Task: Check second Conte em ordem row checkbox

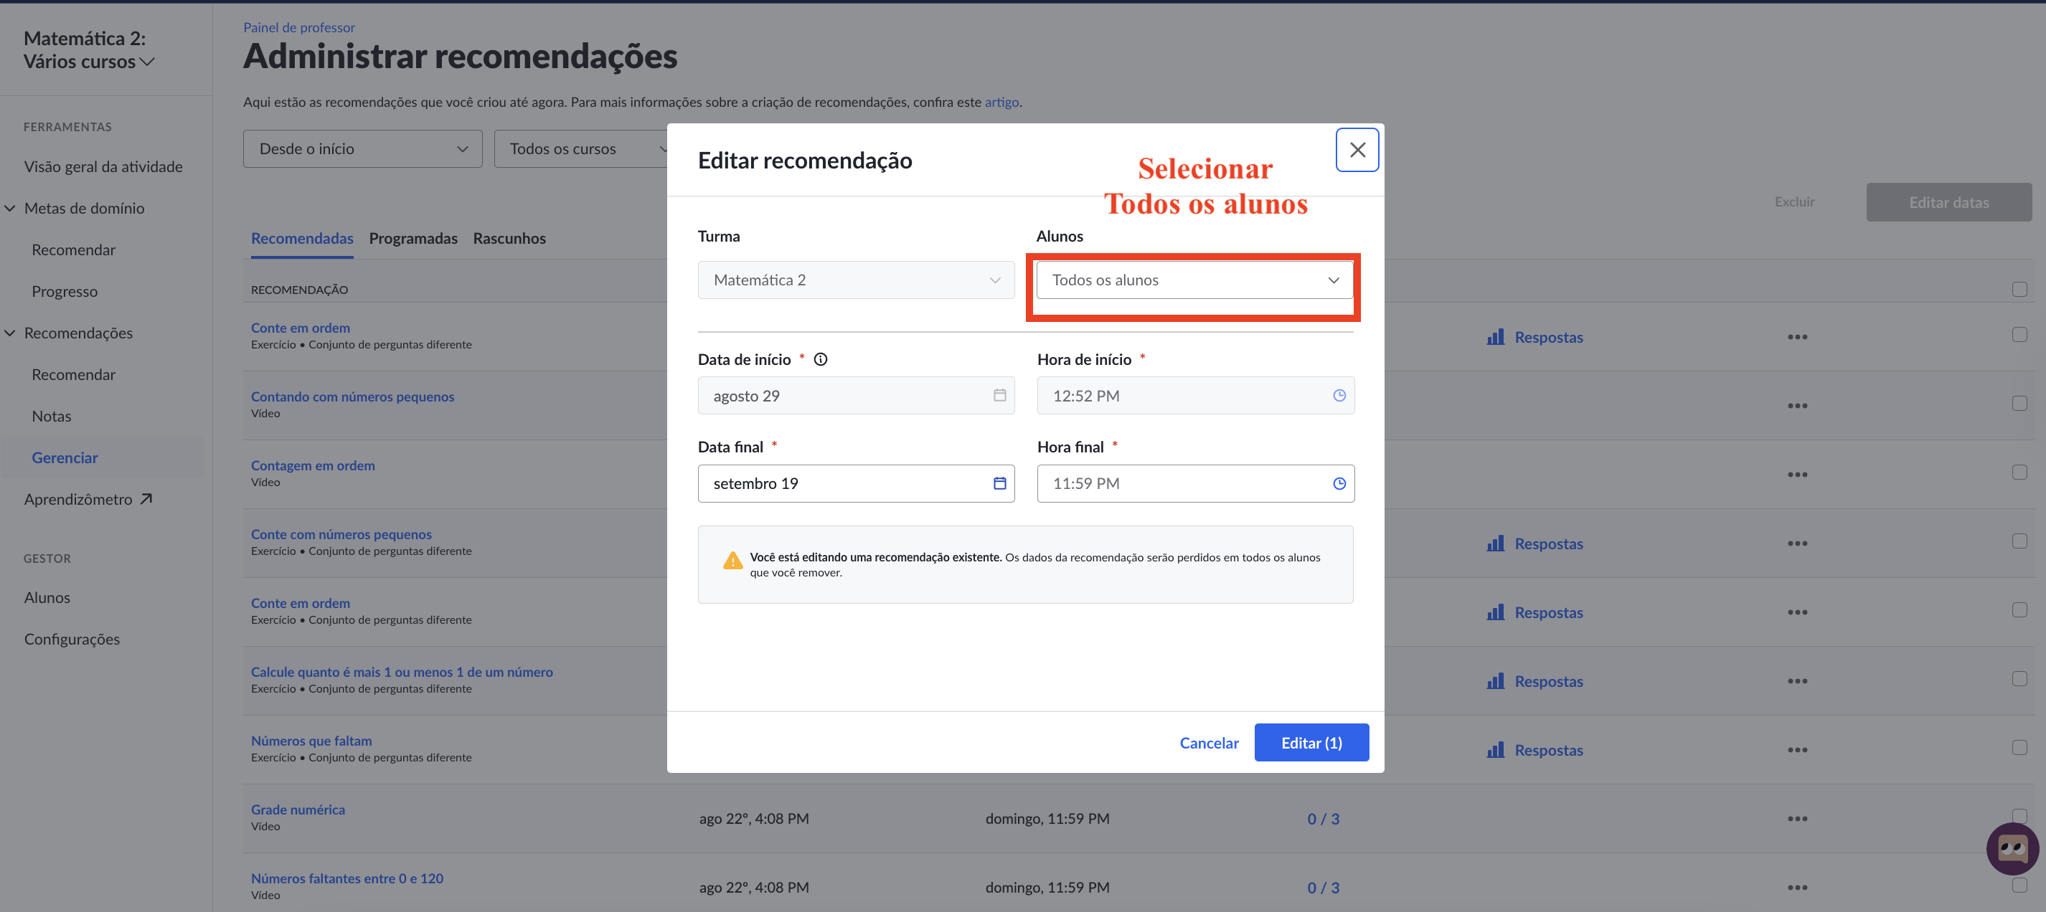Action: pos(2019,610)
